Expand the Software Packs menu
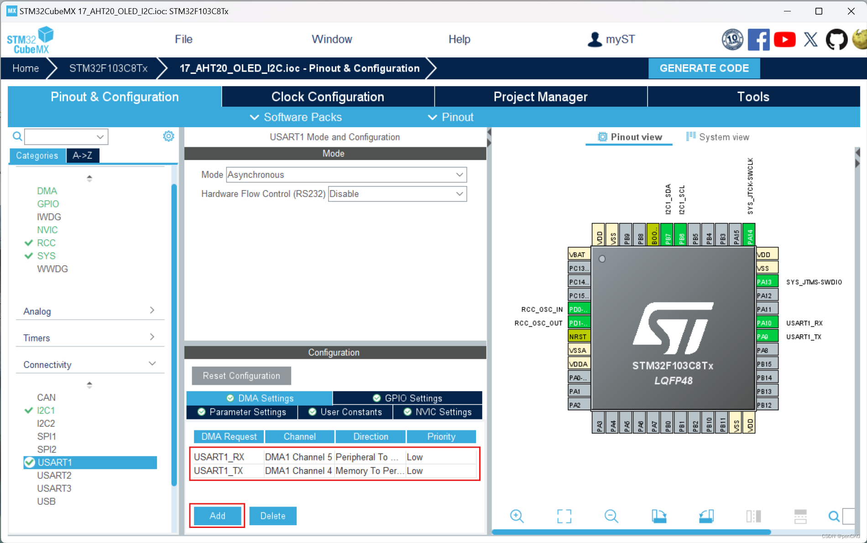Viewport: 867px width, 543px height. pos(296,117)
